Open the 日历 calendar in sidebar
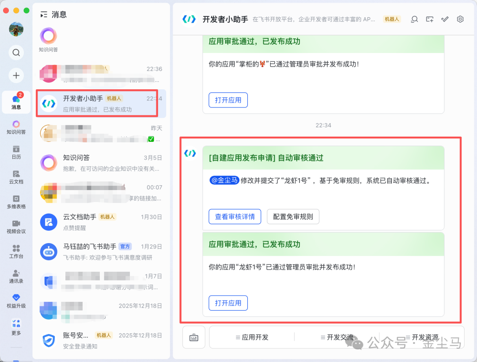Viewport: 477px width, 362px height. (x=16, y=152)
